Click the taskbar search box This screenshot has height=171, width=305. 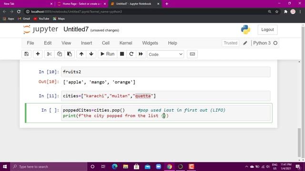click(49, 167)
